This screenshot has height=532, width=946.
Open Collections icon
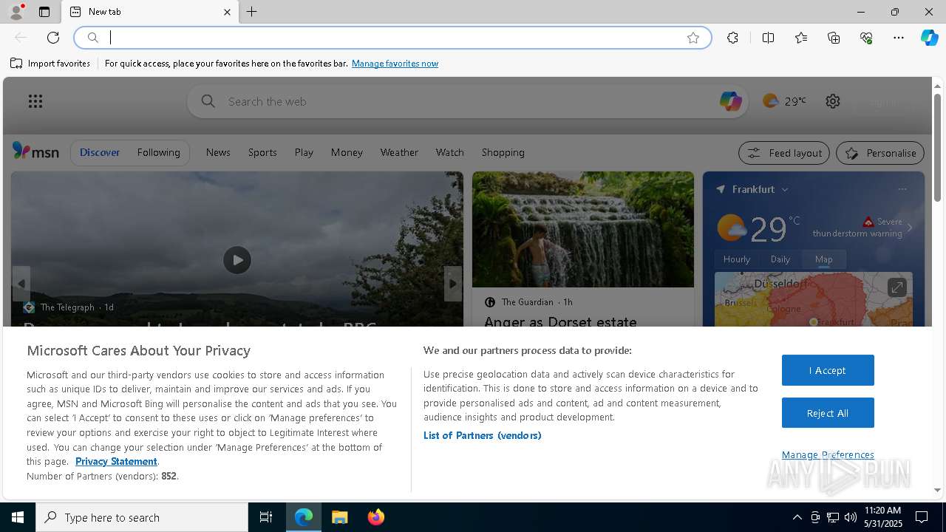click(x=834, y=38)
